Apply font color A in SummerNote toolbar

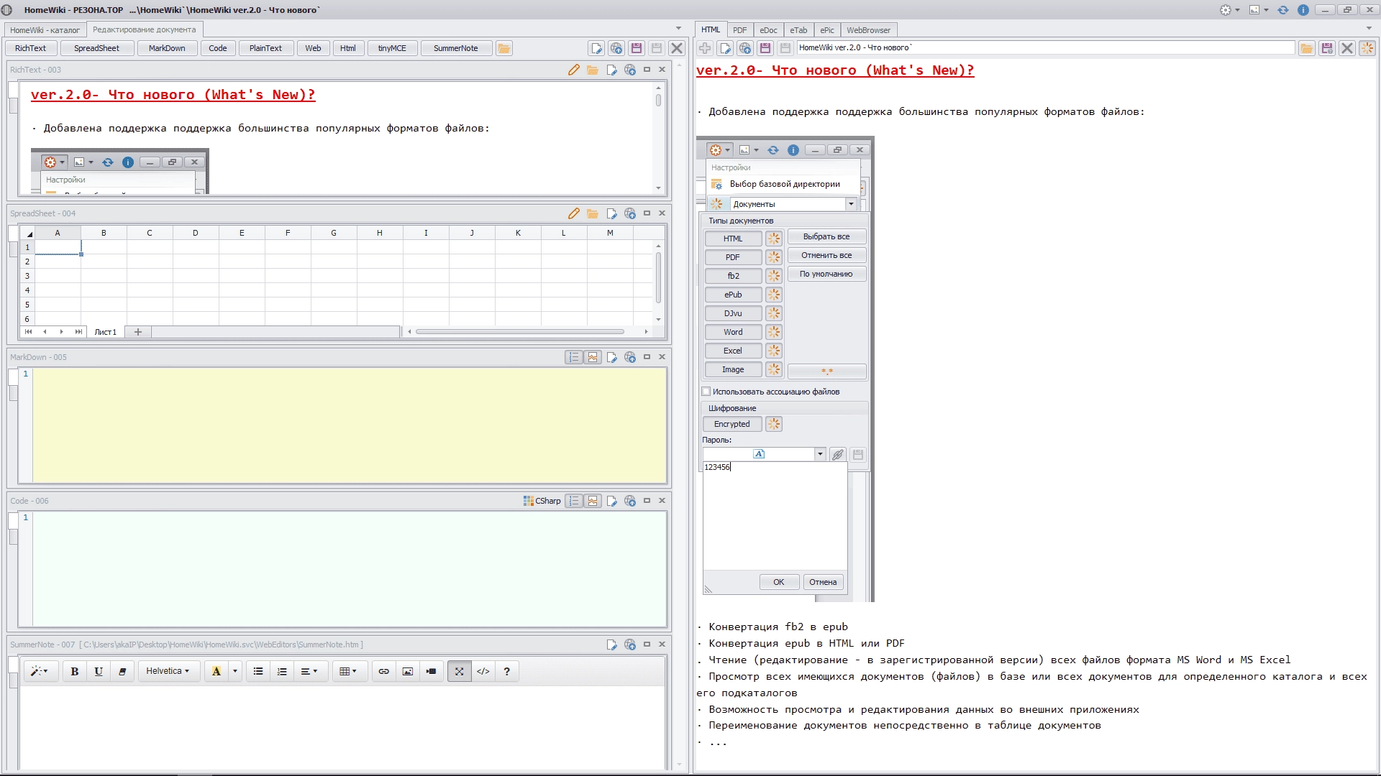click(216, 671)
